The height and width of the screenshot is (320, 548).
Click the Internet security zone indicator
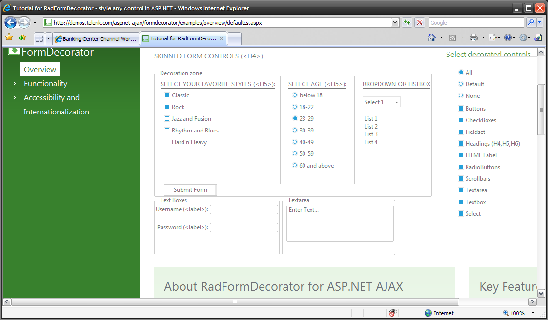tap(439, 313)
